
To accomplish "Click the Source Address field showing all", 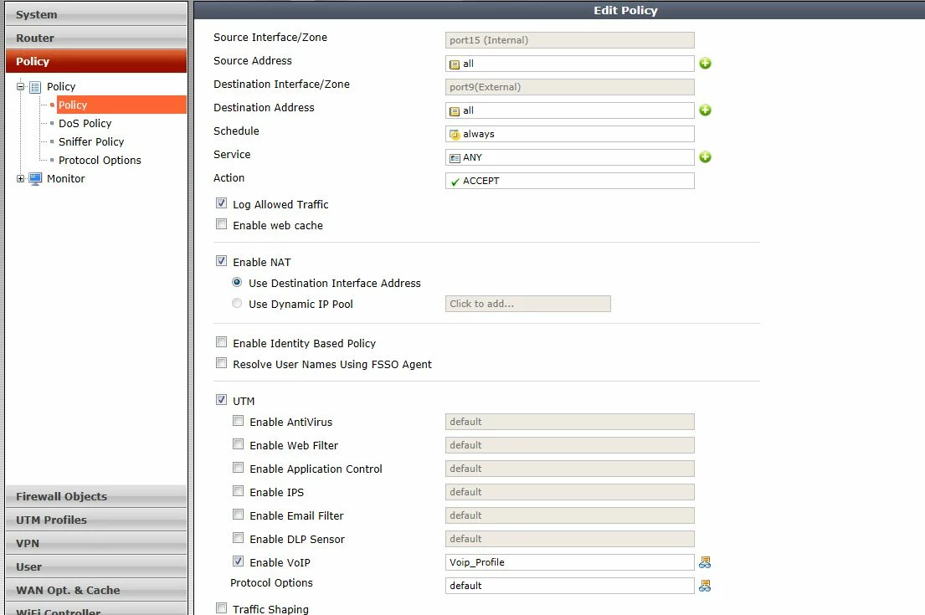I will (x=570, y=64).
